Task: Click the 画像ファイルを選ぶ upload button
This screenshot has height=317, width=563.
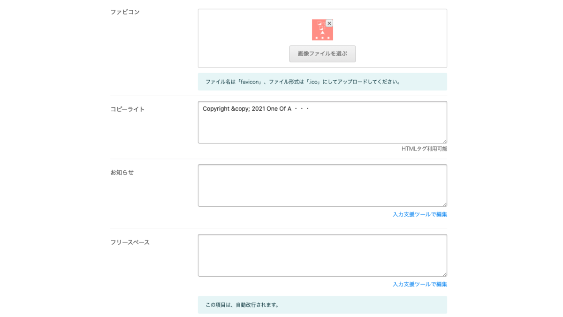Action: click(322, 53)
